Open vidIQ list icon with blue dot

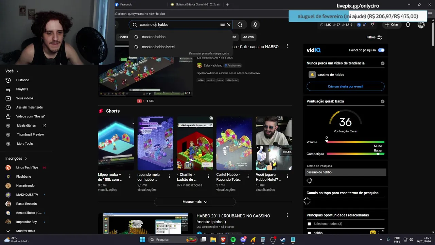[365, 25]
